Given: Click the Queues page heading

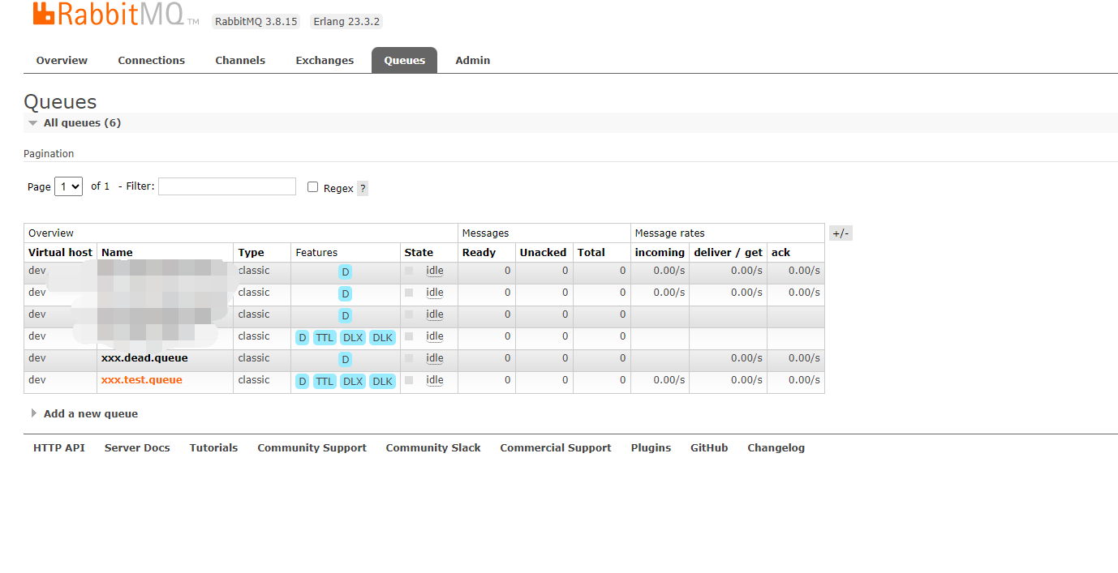Looking at the screenshot, I should tap(60, 102).
